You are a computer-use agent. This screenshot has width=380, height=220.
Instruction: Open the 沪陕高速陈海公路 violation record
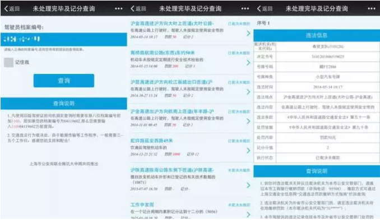click(189, 180)
